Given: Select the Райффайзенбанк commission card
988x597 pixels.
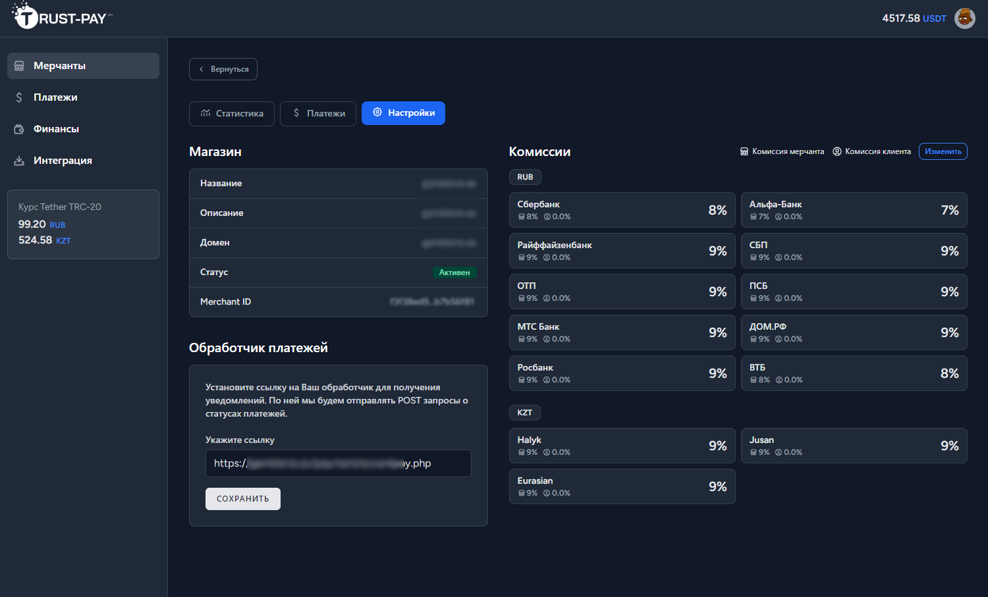Looking at the screenshot, I should [x=622, y=251].
